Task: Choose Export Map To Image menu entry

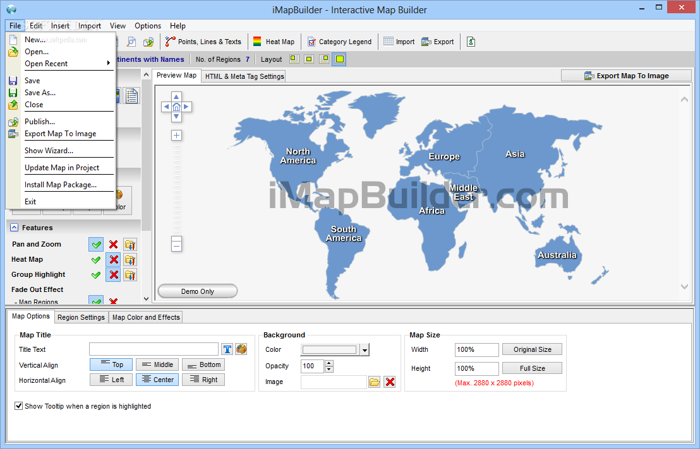Action: pos(61,134)
